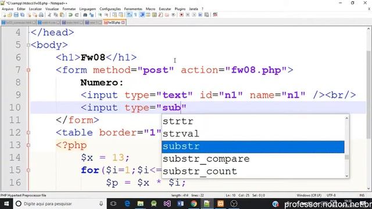The height and width of the screenshot is (209, 372).
Task: Click UTF-8 encoding in status bar
Action: click(x=331, y=195)
